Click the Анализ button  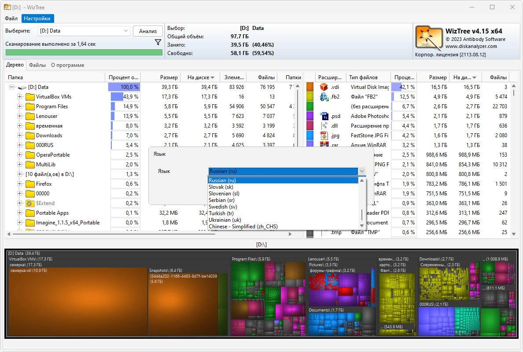tap(148, 31)
